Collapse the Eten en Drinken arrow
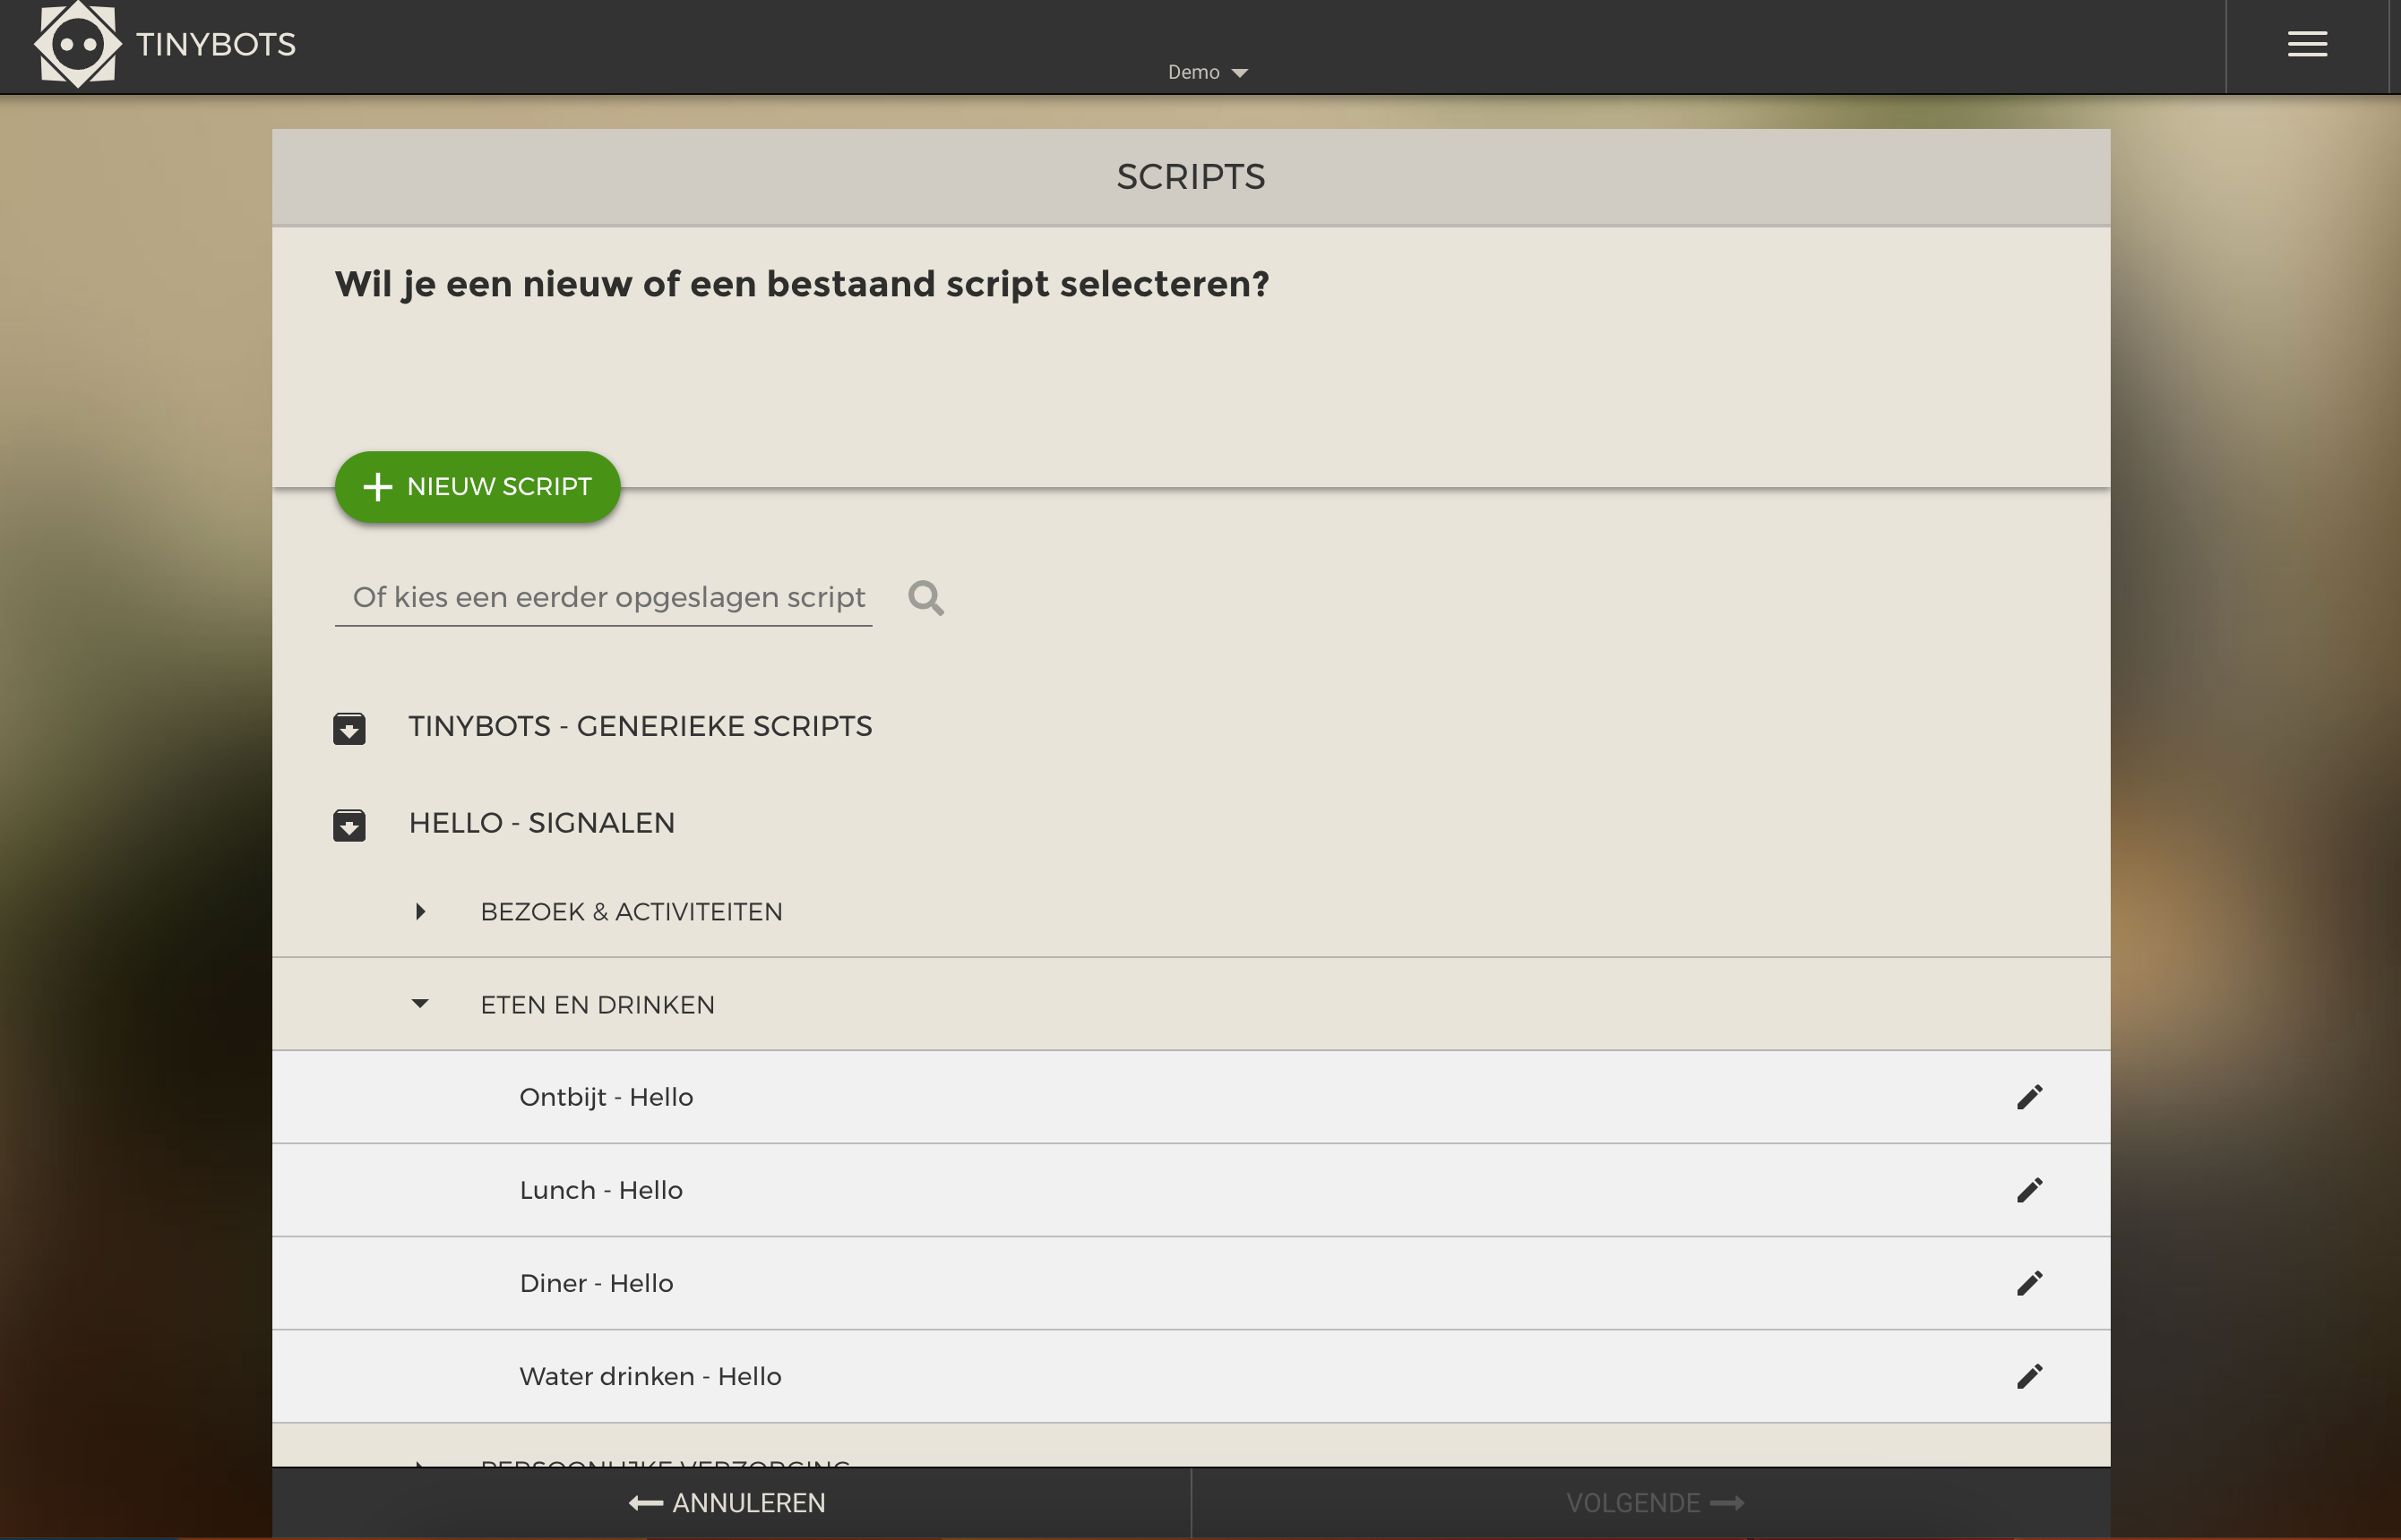 pos(420,1003)
